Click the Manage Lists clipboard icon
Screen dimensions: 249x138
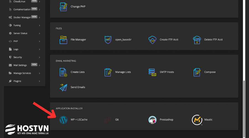pyautogui.click(x=108, y=72)
